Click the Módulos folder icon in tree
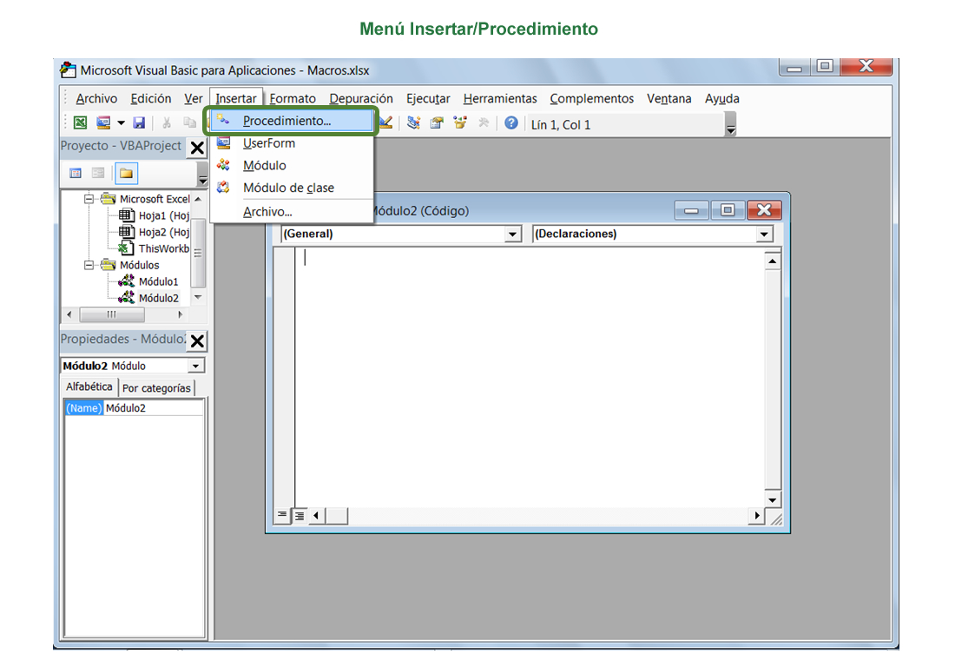The width and height of the screenshot is (955, 654). click(x=109, y=265)
